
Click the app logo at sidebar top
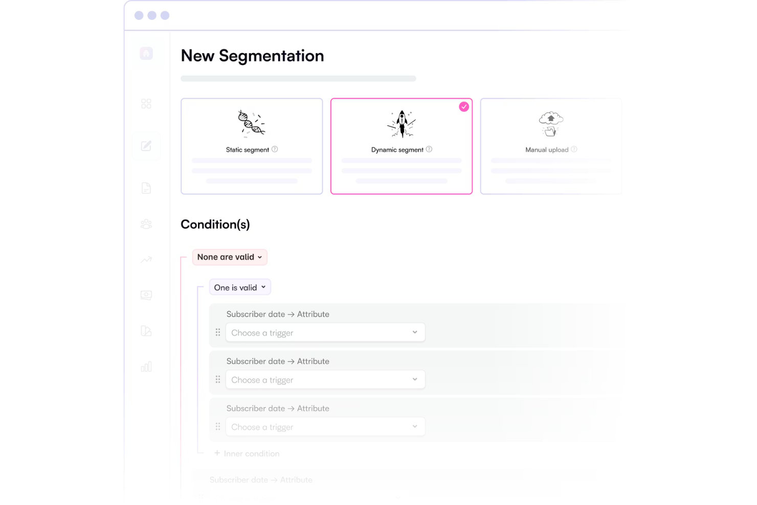[146, 53]
